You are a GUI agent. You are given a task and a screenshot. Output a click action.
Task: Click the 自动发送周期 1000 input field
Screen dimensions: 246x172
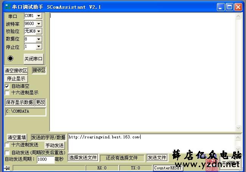pyautogui.click(x=45, y=159)
